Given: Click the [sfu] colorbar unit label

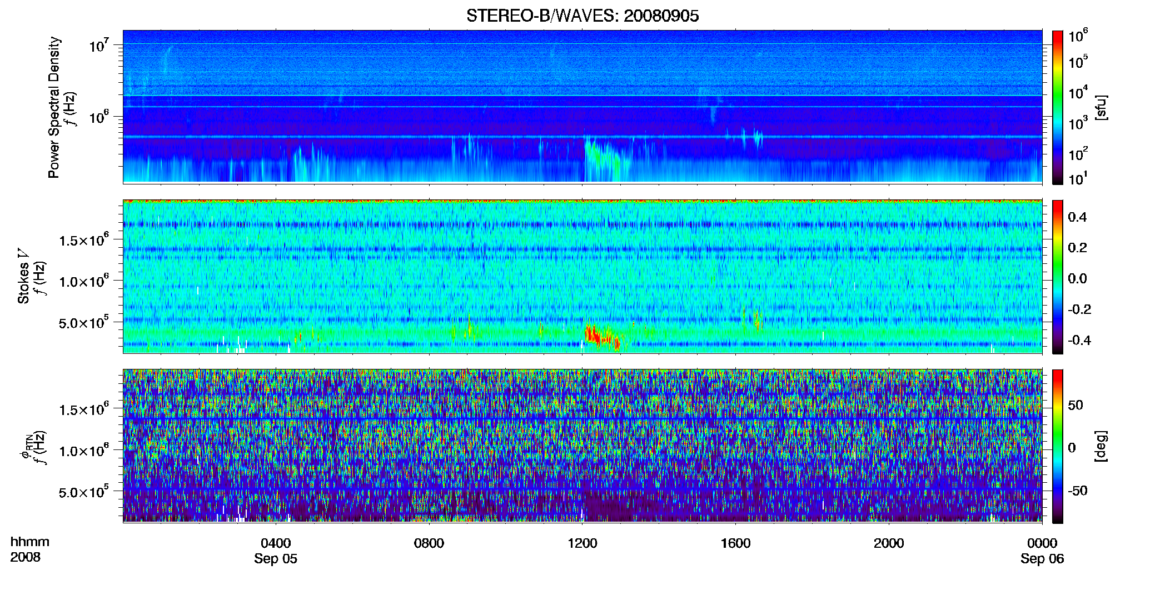Looking at the screenshot, I should coord(1100,107).
